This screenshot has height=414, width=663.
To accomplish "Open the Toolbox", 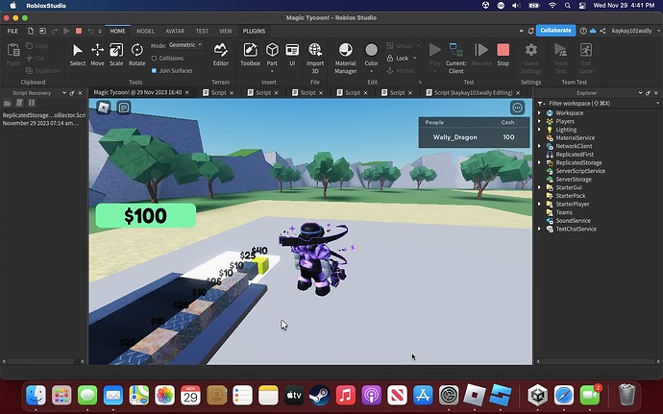I will pos(251,55).
